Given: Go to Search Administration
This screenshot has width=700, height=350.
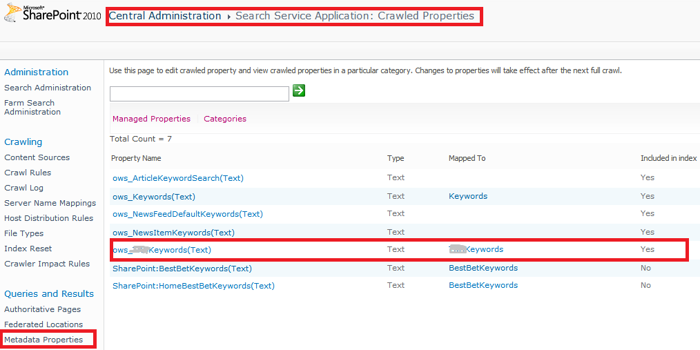Looking at the screenshot, I should [48, 88].
